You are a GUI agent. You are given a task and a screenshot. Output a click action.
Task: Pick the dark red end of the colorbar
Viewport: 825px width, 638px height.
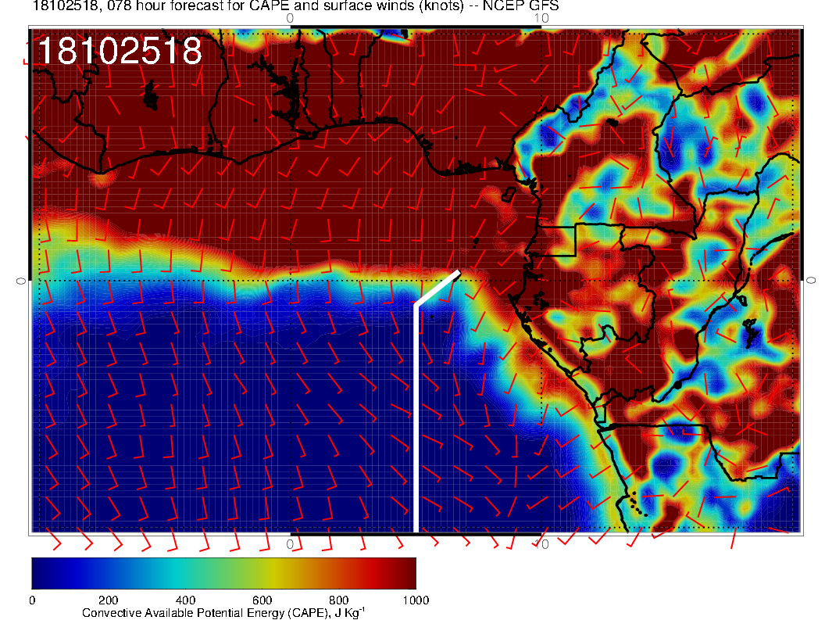point(405,573)
